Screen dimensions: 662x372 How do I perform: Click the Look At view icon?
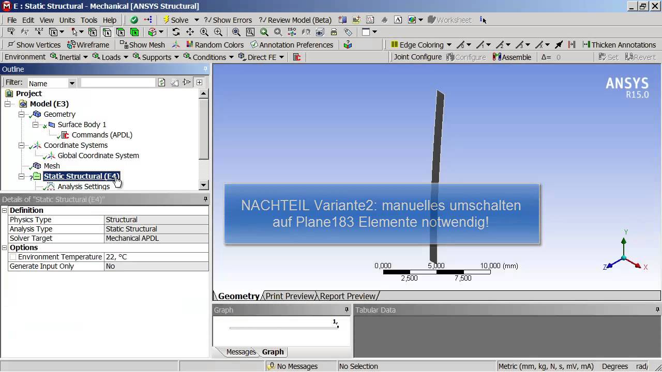click(320, 32)
